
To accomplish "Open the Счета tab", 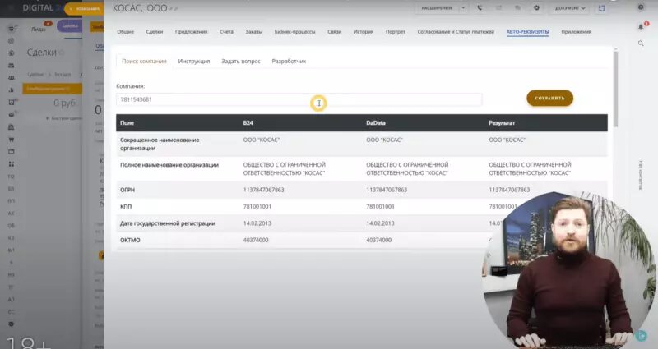I will pos(227,32).
